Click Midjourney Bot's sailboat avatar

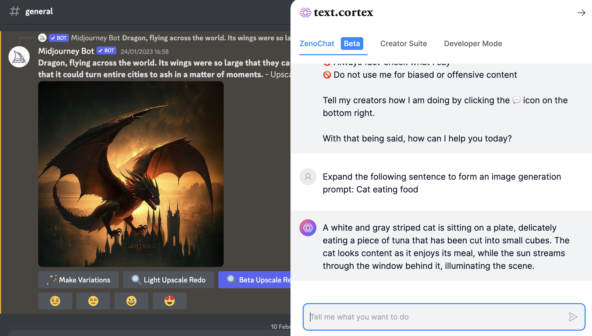point(19,57)
